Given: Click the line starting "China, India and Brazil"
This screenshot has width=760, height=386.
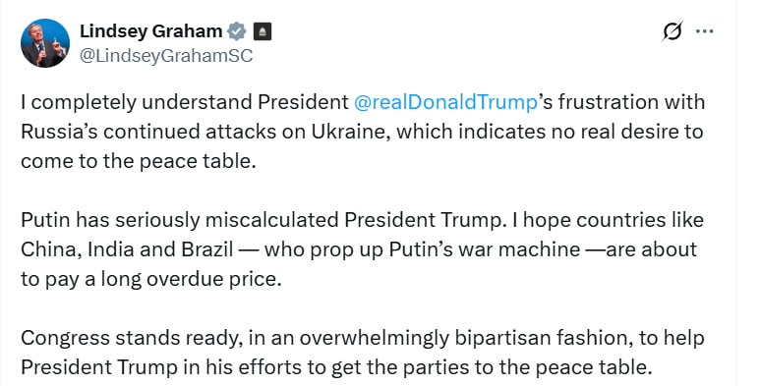Looking at the screenshot, I should click(x=359, y=249).
